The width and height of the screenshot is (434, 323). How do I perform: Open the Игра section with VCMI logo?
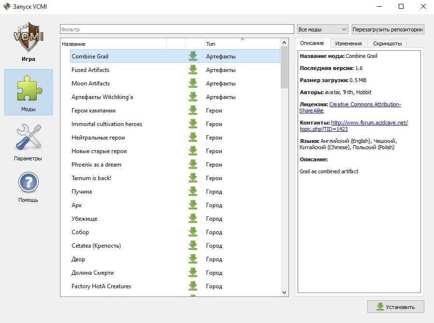click(x=28, y=42)
